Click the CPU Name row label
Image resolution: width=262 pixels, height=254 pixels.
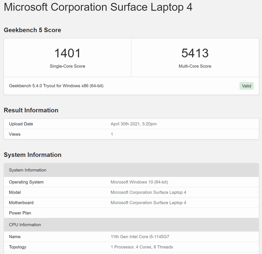15,237
